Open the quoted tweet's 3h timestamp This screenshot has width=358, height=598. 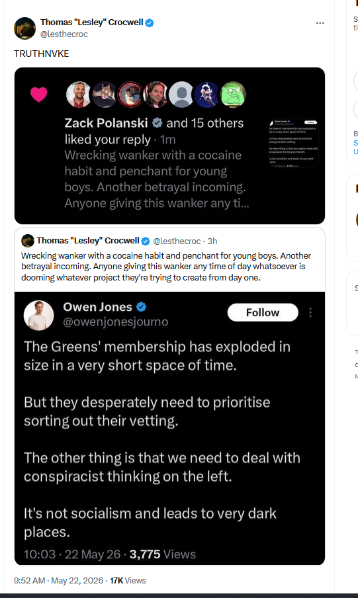click(212, 241)
